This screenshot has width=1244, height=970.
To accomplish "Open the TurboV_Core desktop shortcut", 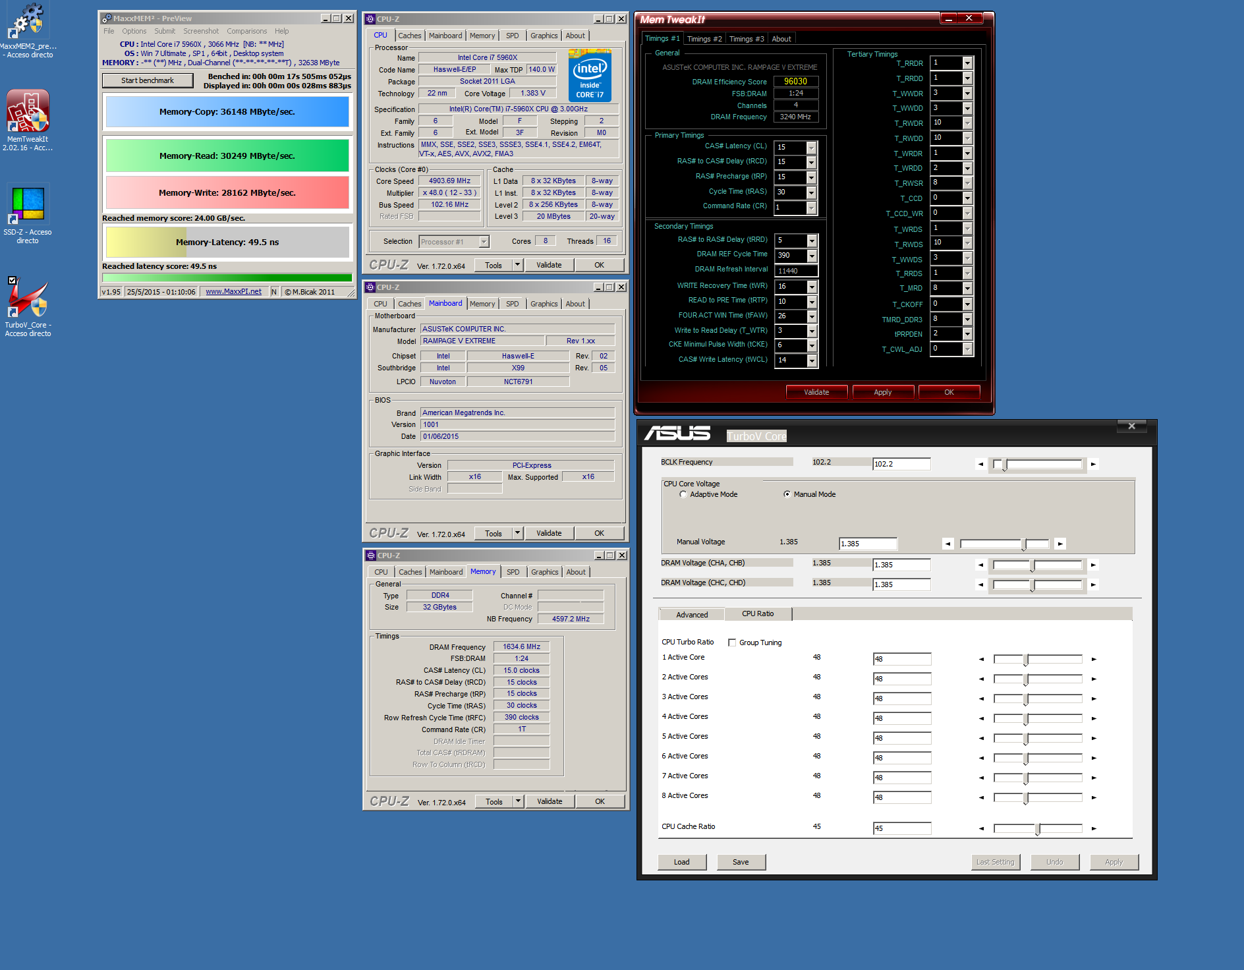I will (28, 307).
